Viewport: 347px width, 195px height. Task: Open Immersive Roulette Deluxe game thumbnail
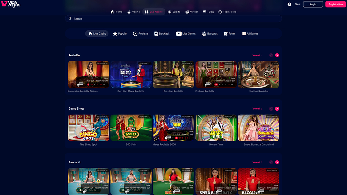coord(88,75)
